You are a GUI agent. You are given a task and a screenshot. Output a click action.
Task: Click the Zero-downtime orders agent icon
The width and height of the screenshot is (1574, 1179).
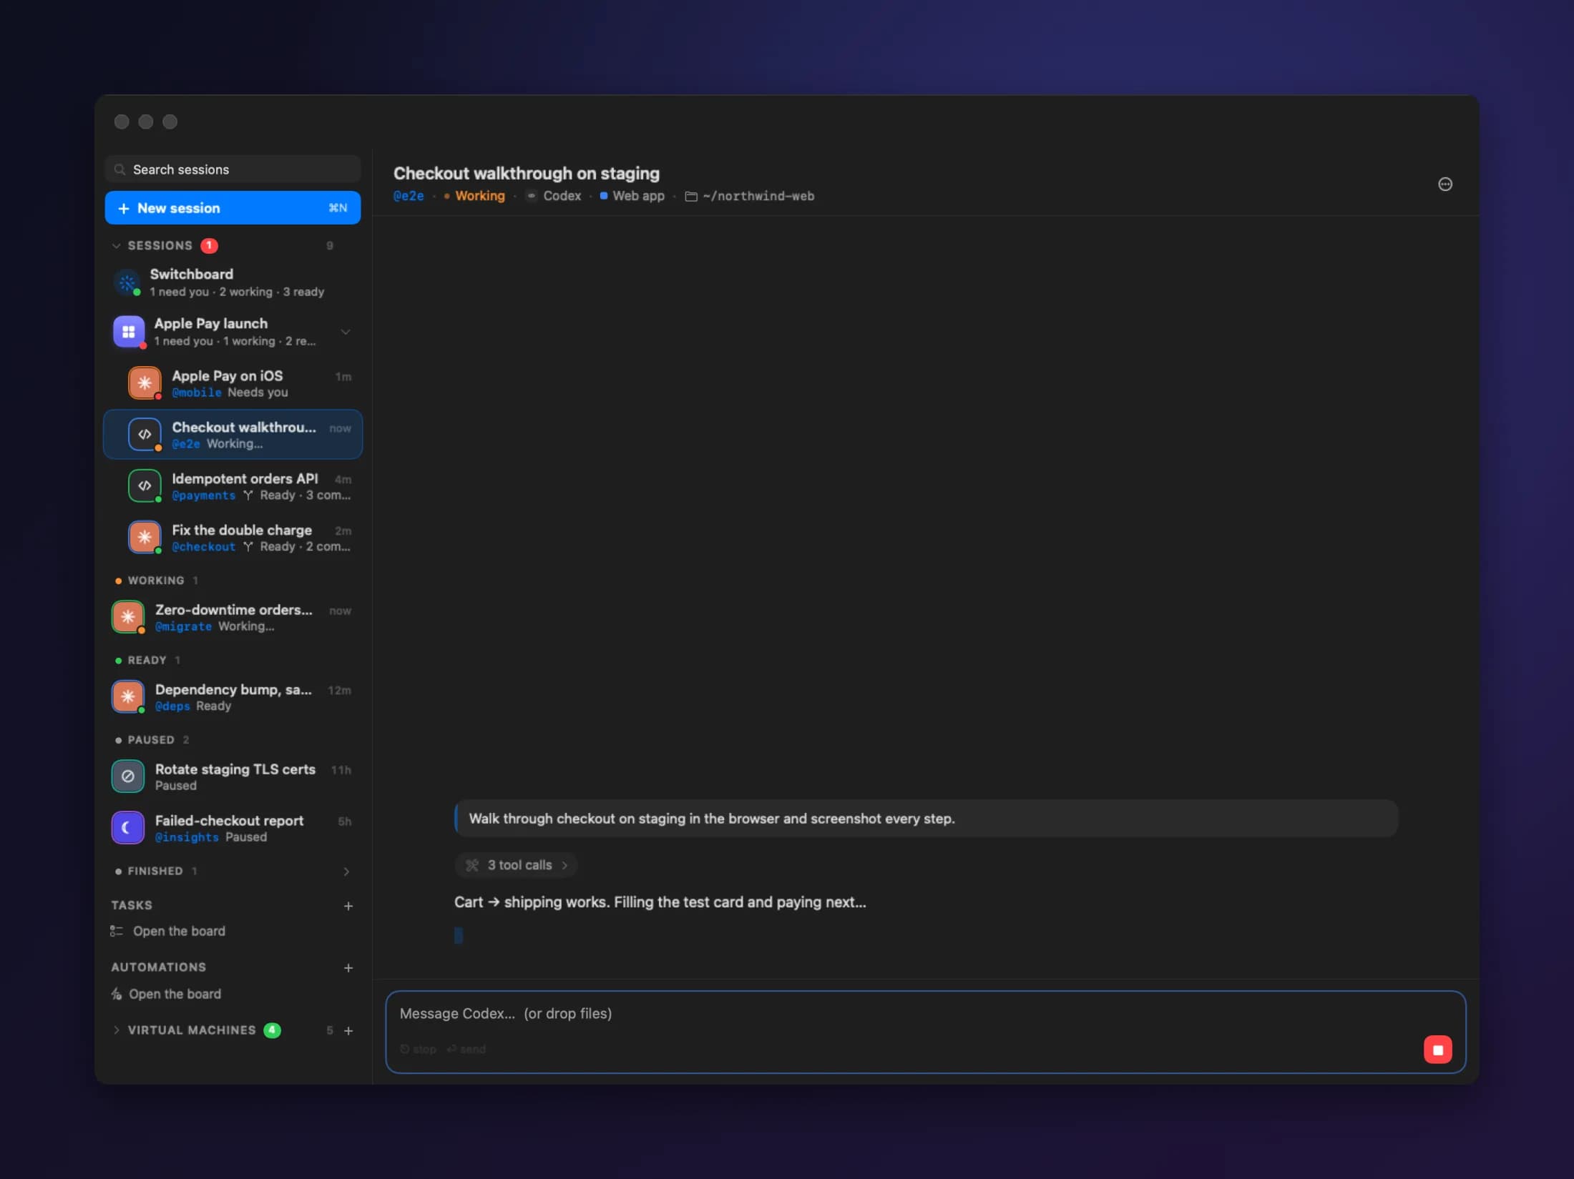pos(128,617)
